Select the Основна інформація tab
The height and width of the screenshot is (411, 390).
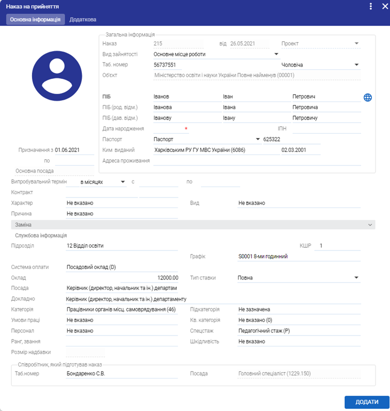35,19
